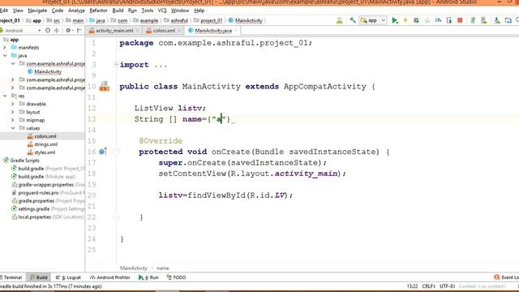The width and height of the screenshot is (519, 292).
Task: Select MainActivity in the project tree
Action: pos(48,71)
